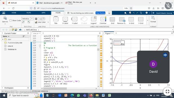Expand the Workspace panel
Screen dimensions: 174x98
tap(2, 88)
